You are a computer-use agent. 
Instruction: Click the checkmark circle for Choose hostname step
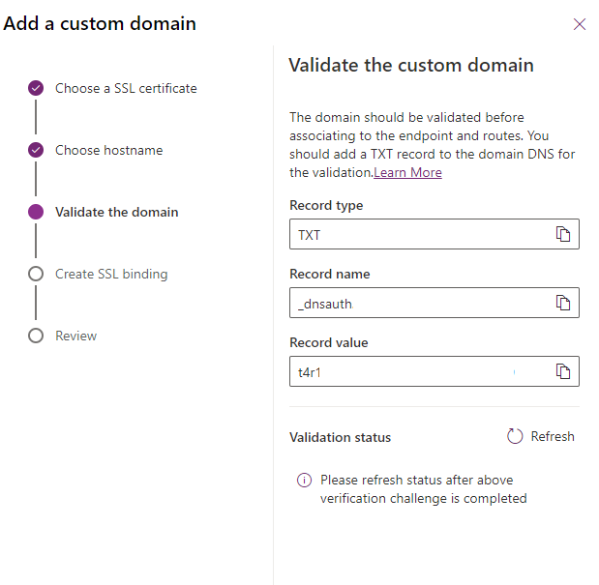coord(36,150)
